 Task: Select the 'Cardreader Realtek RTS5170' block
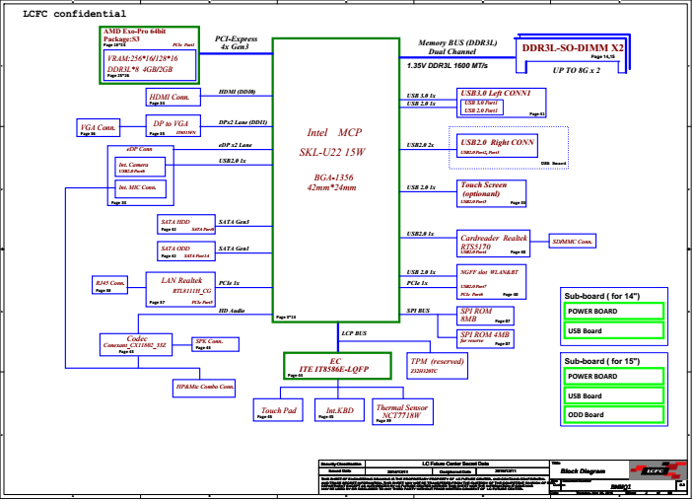point(493,244)
